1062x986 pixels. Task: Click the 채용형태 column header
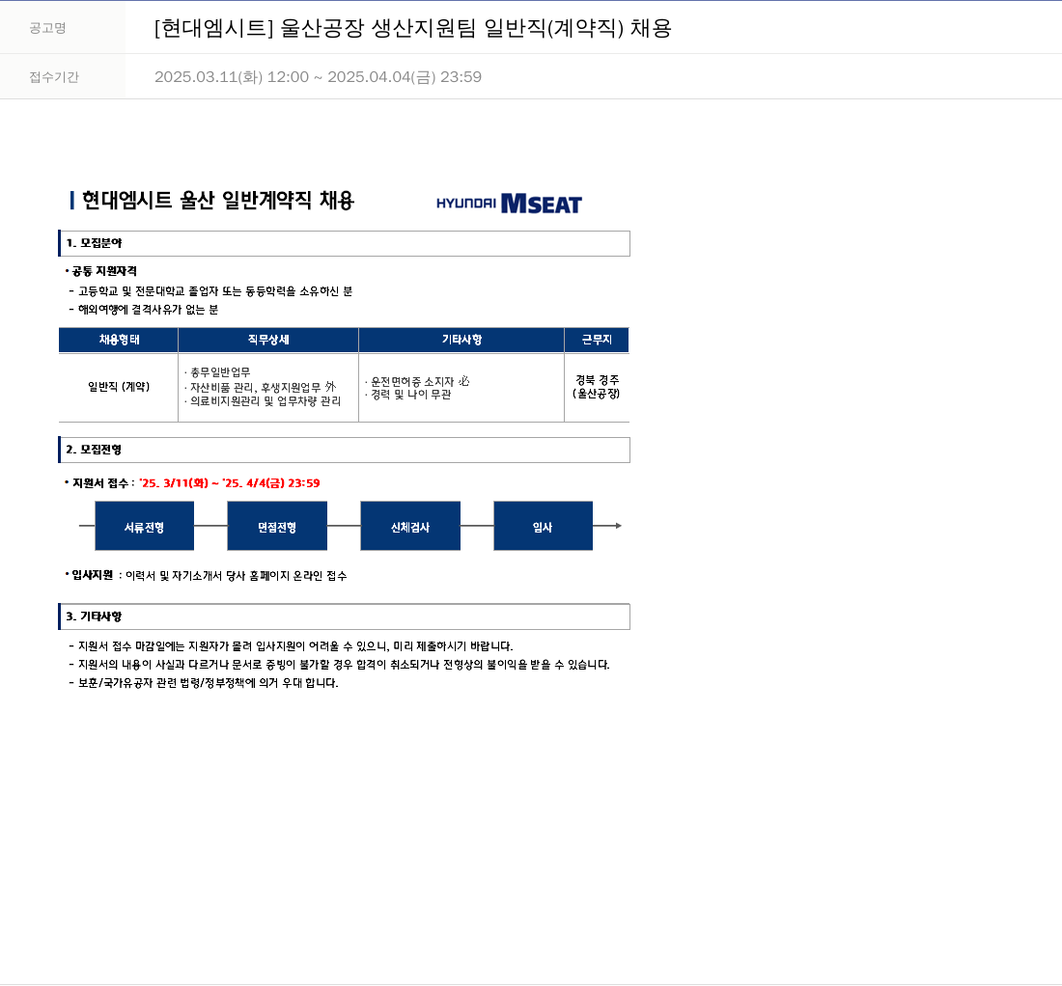click(x=119, y=340)
